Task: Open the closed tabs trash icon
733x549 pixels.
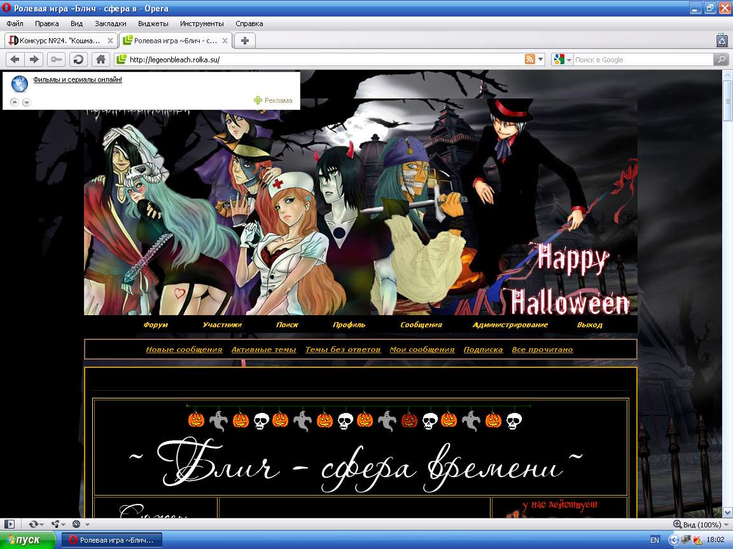Action: point(722,41)
